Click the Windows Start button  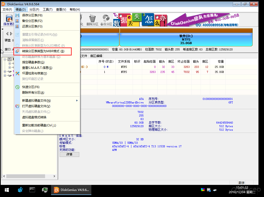click(7, 190)
